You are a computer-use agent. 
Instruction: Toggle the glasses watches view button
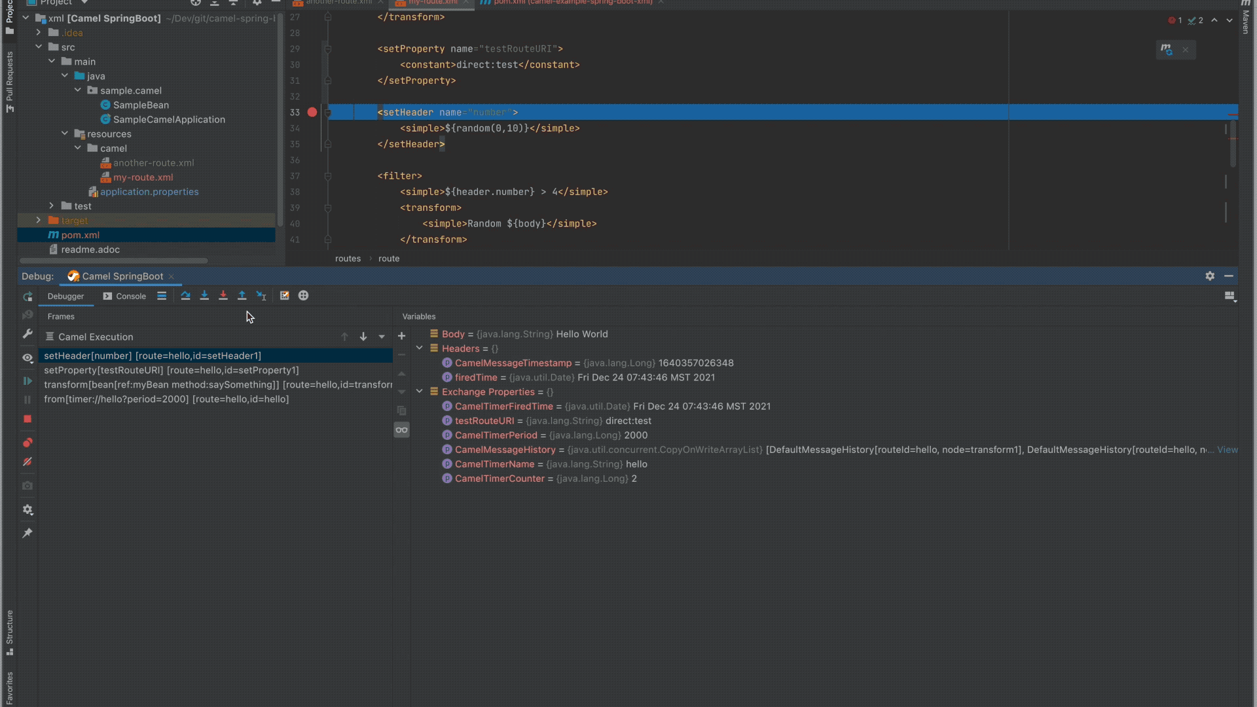(x=401, y=430)
